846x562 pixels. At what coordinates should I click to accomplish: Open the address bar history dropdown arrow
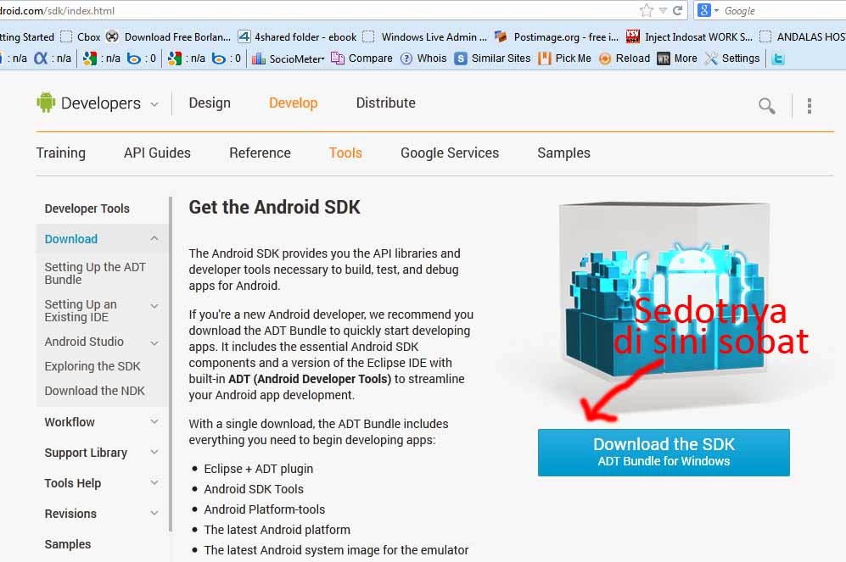[x=663, y=11]
